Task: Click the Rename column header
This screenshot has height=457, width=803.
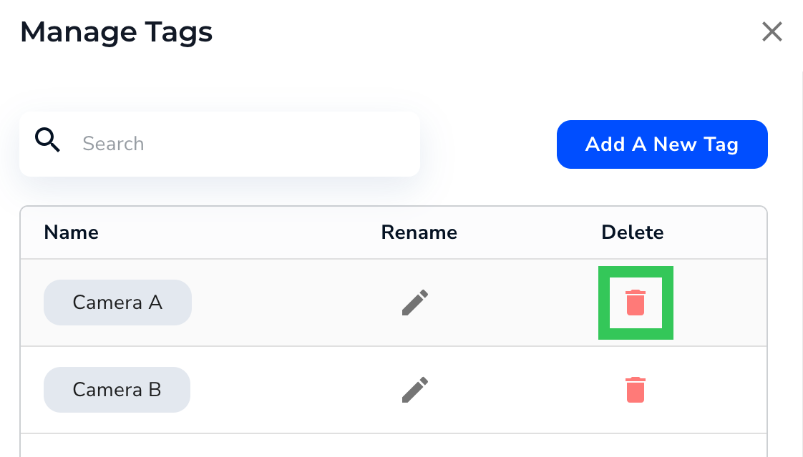Action: 419,232
